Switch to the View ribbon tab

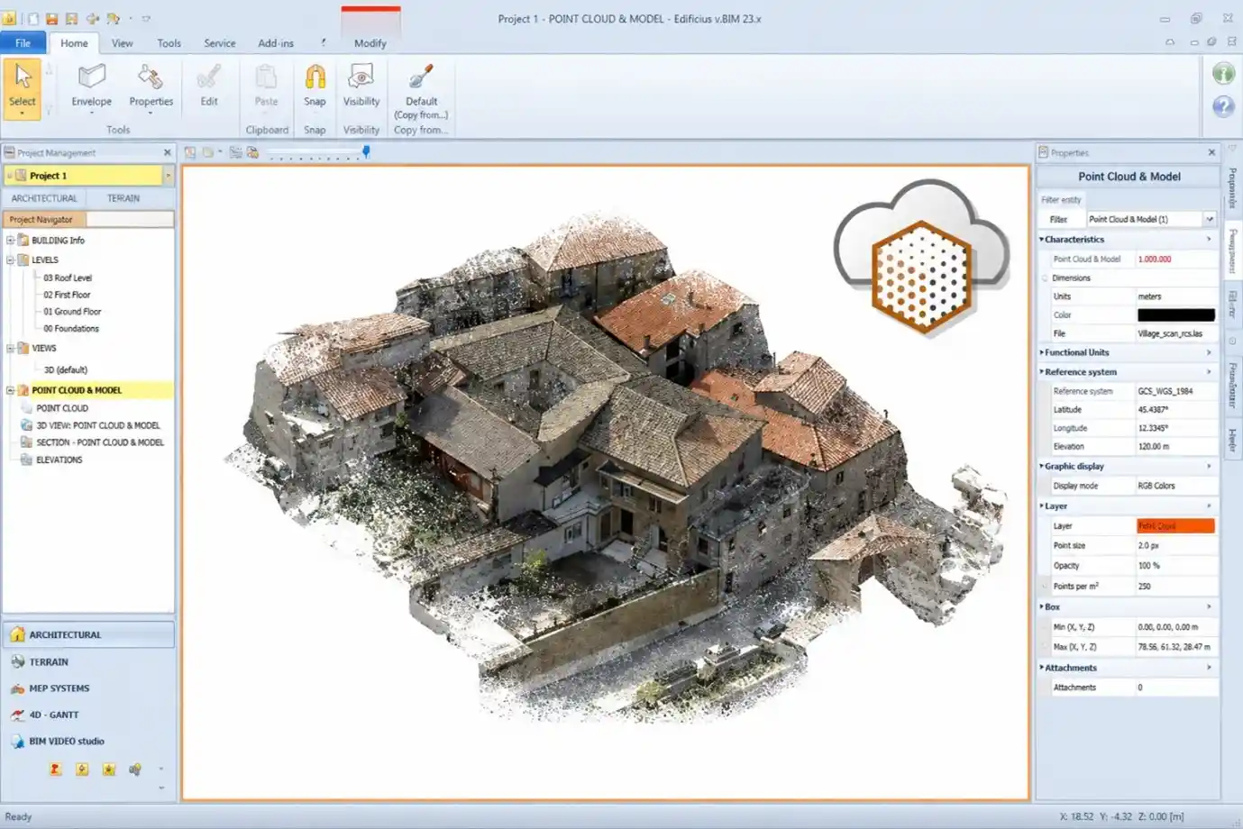122,42
